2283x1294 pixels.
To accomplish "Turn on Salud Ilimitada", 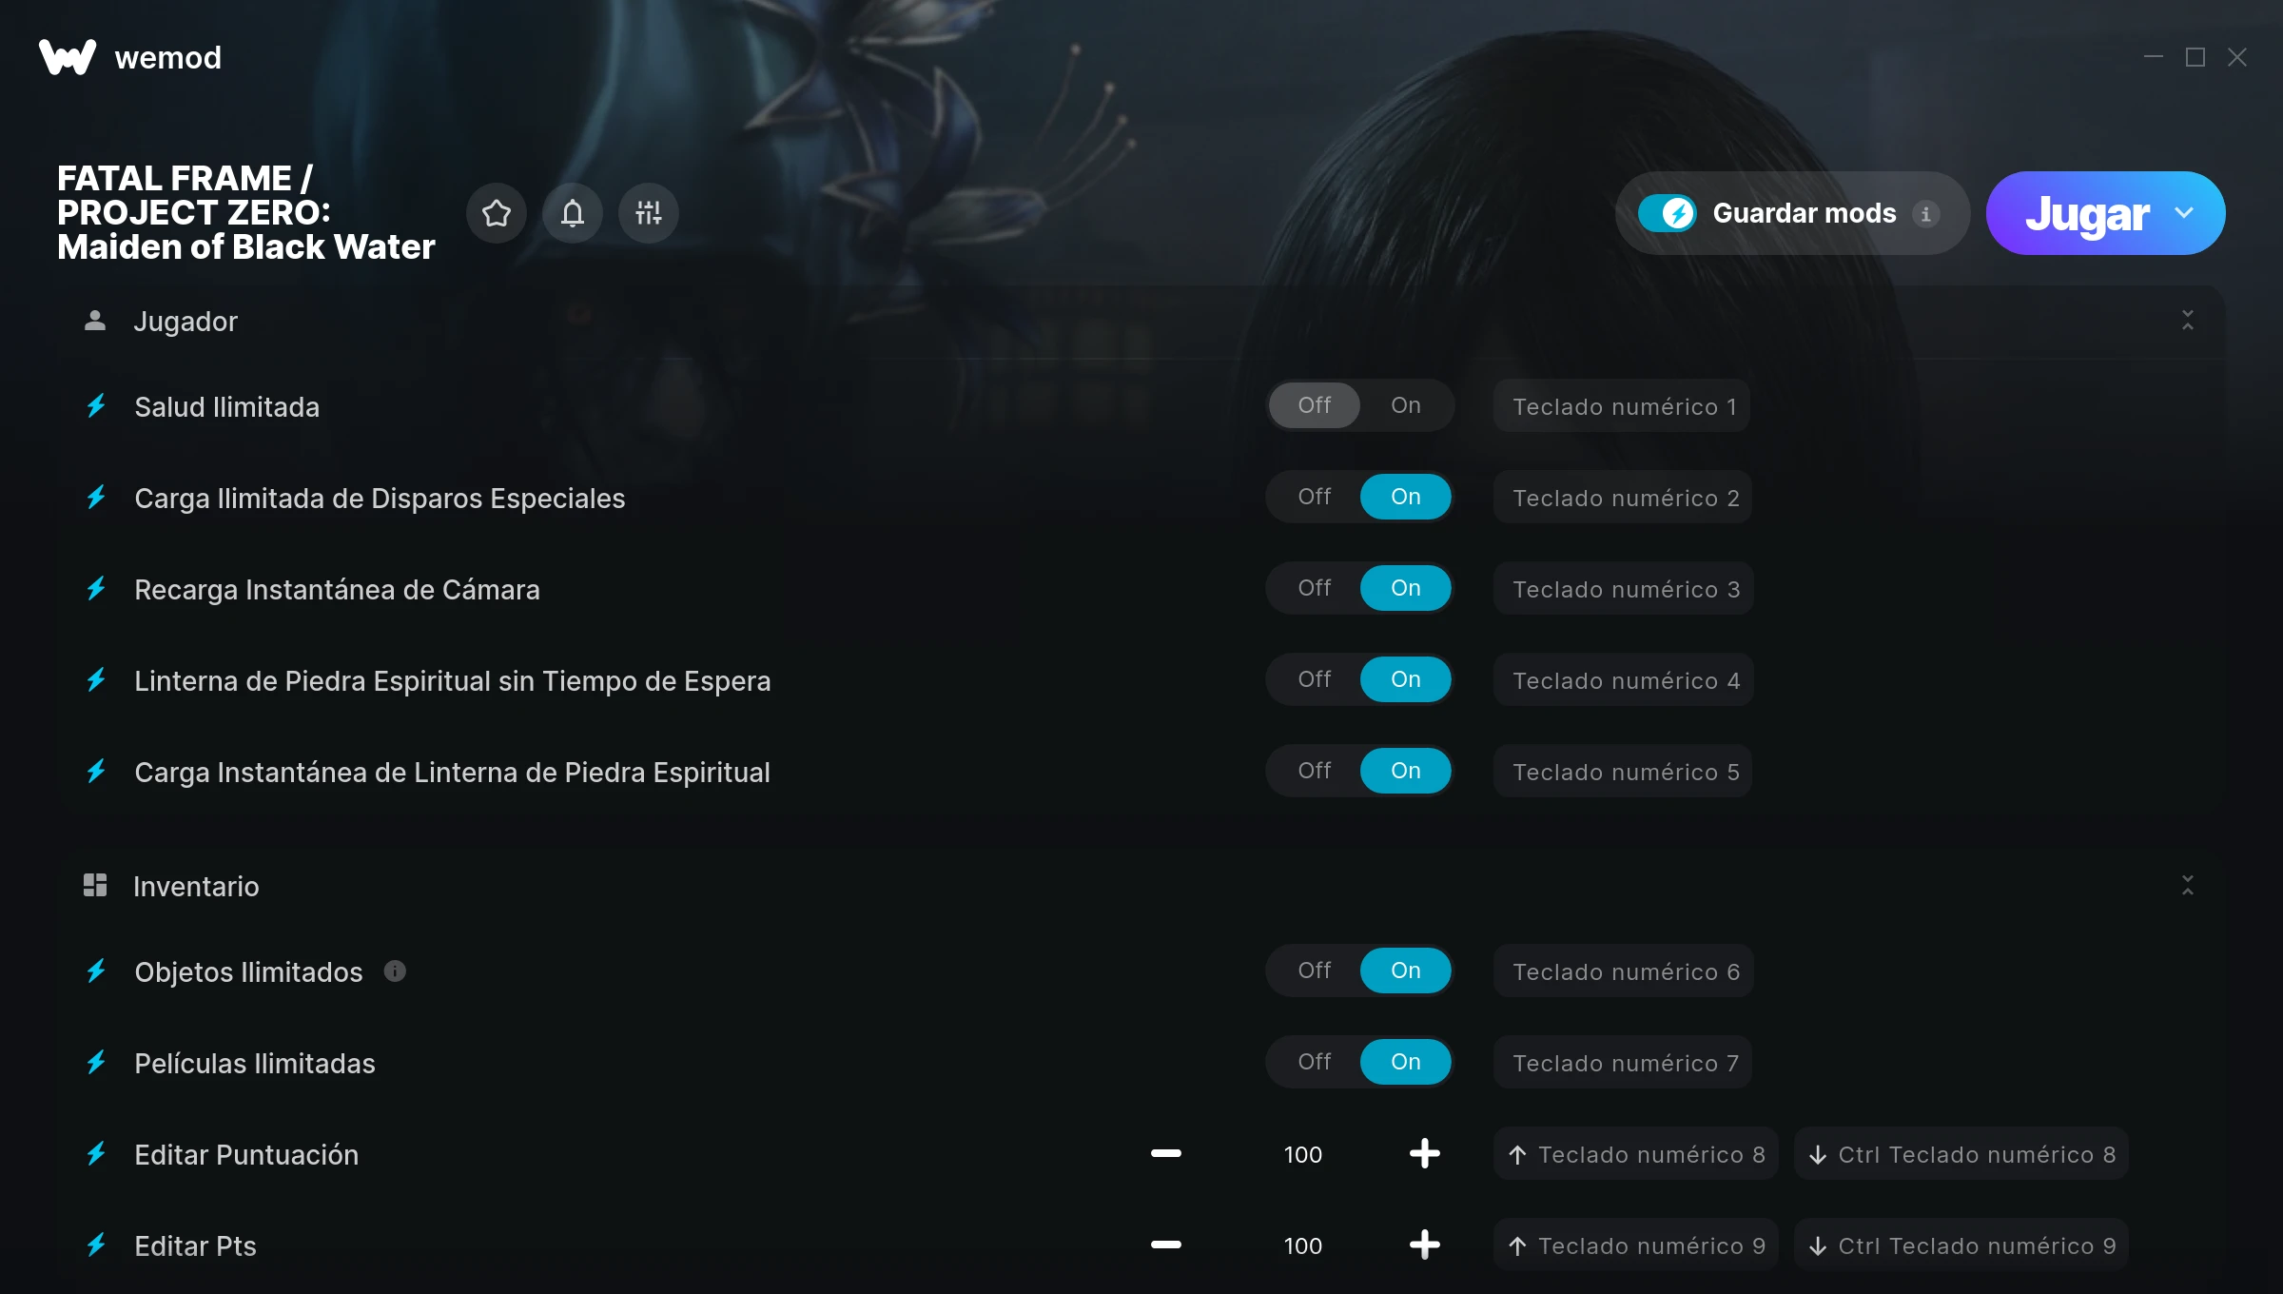I will [x=1406, y=405].
